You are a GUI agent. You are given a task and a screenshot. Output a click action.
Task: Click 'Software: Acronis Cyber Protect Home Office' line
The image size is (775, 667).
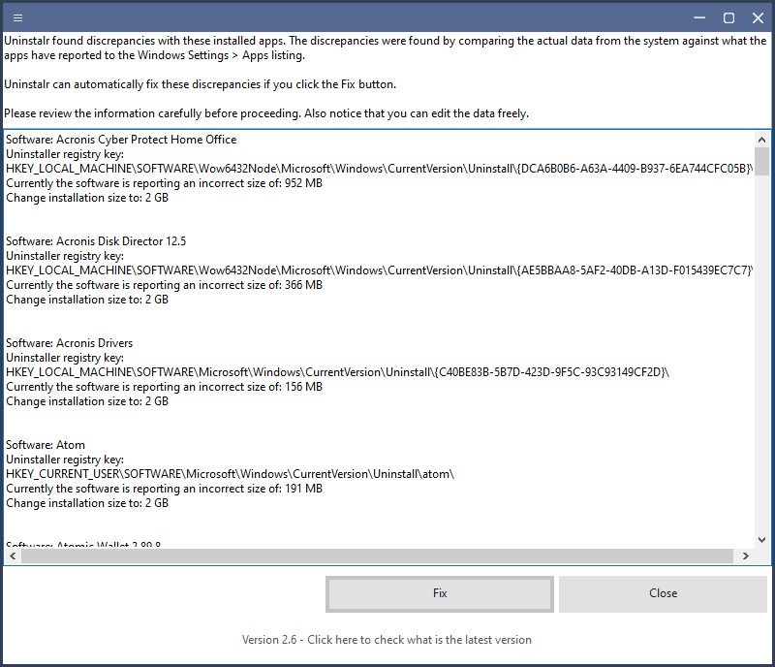pyautogui.click(x=121, y=140)
